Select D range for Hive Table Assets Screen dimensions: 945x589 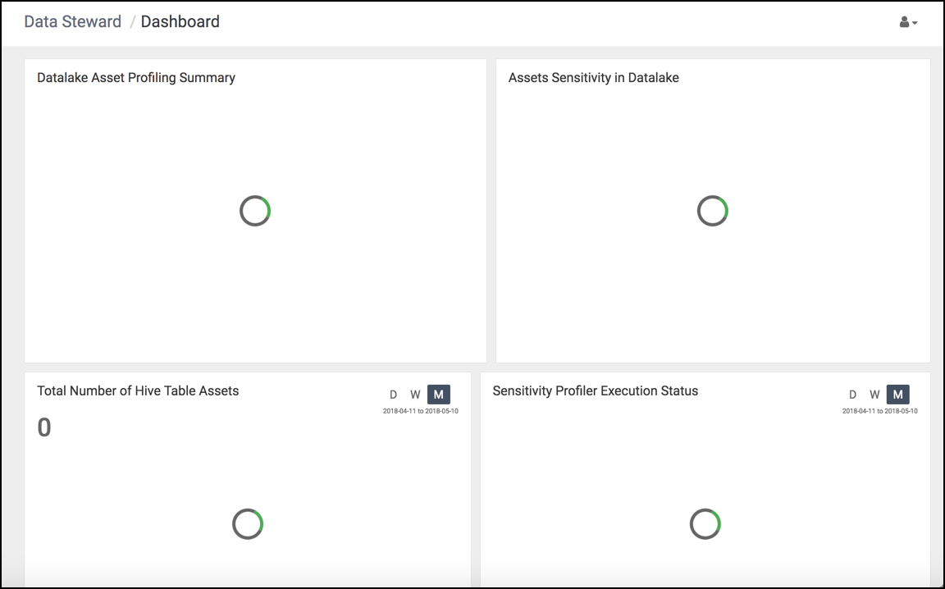393,395
